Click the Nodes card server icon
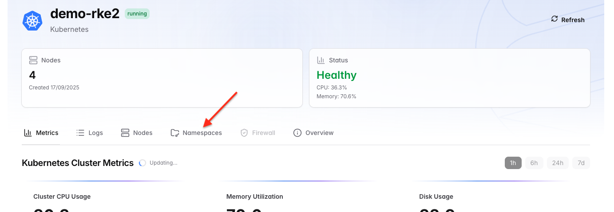Image resolution: width=614 pixels, height=212 pixels. pyautogui.click(x=33, y=60)
